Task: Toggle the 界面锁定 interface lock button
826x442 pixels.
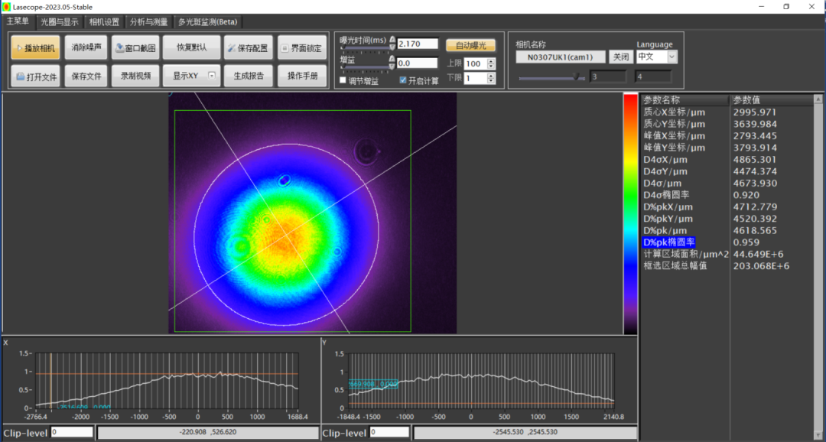Action: tap(302, 47)
